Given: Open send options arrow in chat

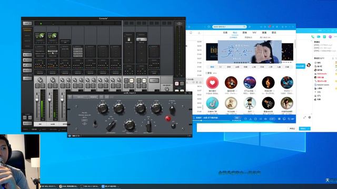Looking at the screenshot, I should pyautogui.click(x=309, y=129).
